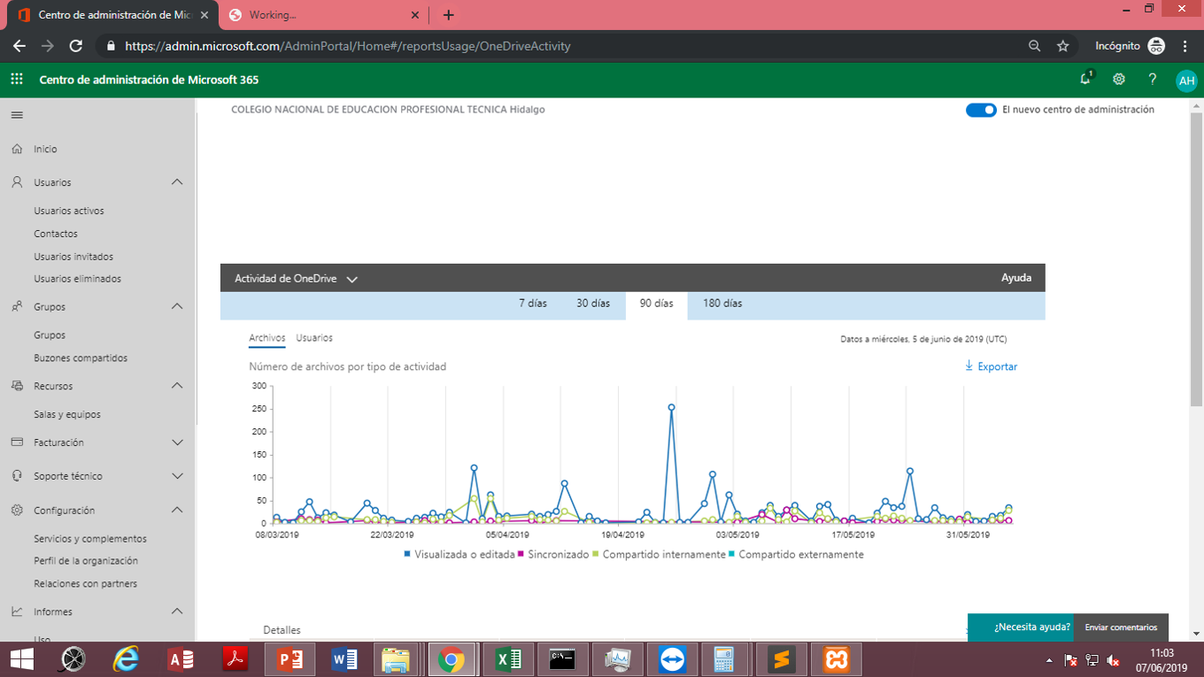Click the Enviar comentarios button
1204x677 pixels.
click(1121, 627)
